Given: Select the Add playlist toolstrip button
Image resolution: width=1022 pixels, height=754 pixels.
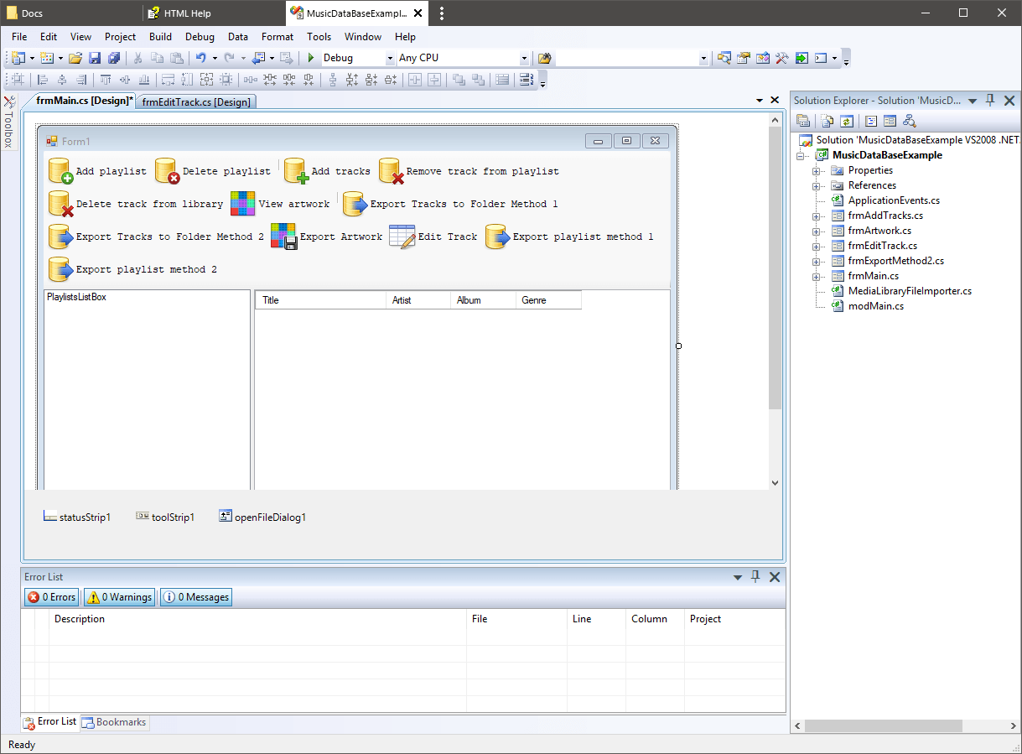Looking at the screenshot, I should point(97,171).
